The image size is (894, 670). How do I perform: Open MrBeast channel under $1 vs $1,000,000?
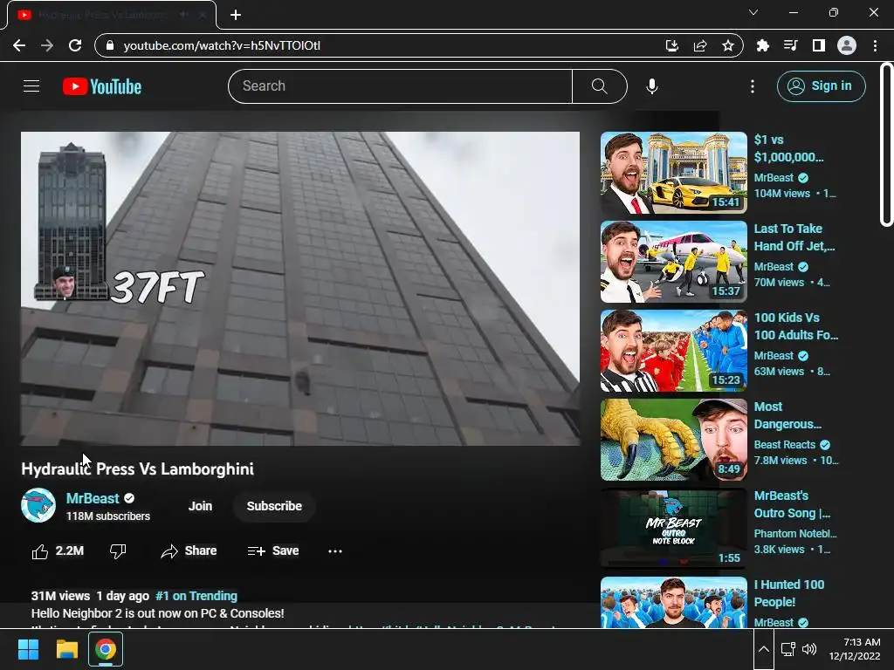click(x=774, y=178)
